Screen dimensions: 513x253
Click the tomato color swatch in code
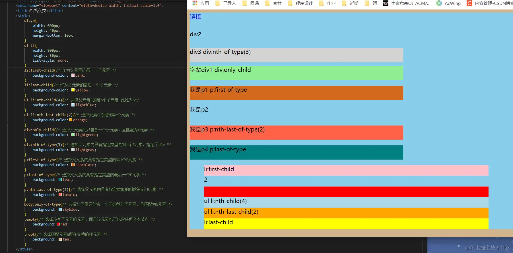pyautogui.click(x=60, y=195)
